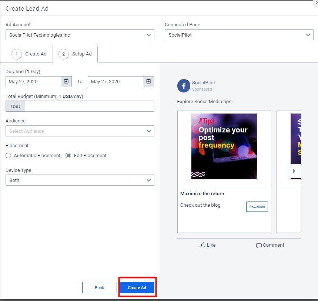Advance the carousel with the next arrow
318x301 pixels.
tap(294, 171)
